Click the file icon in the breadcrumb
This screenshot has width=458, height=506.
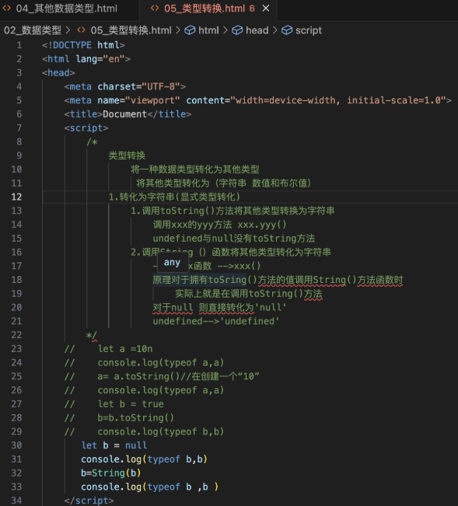click(x=82, y=30)
